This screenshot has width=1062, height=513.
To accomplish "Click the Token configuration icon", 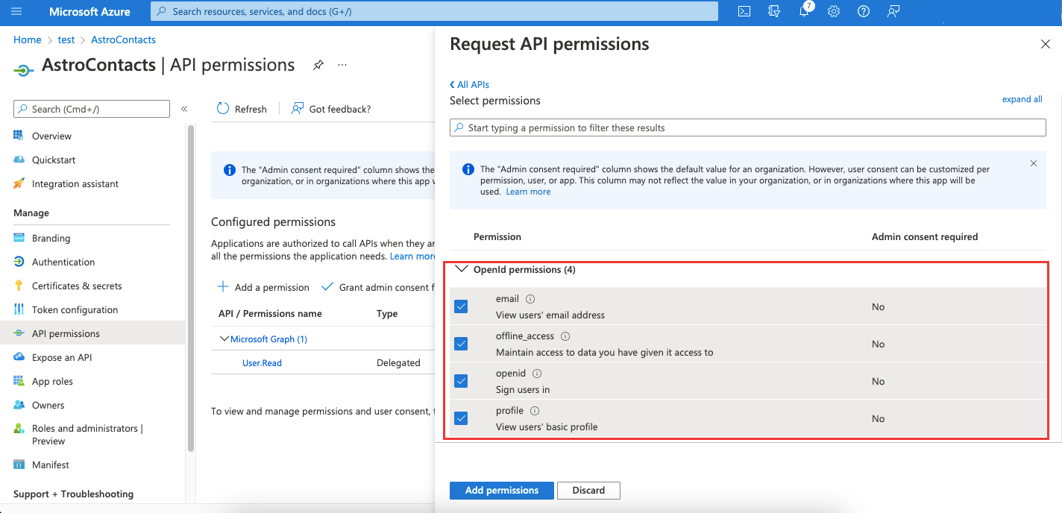I will (x=19, y=309).
